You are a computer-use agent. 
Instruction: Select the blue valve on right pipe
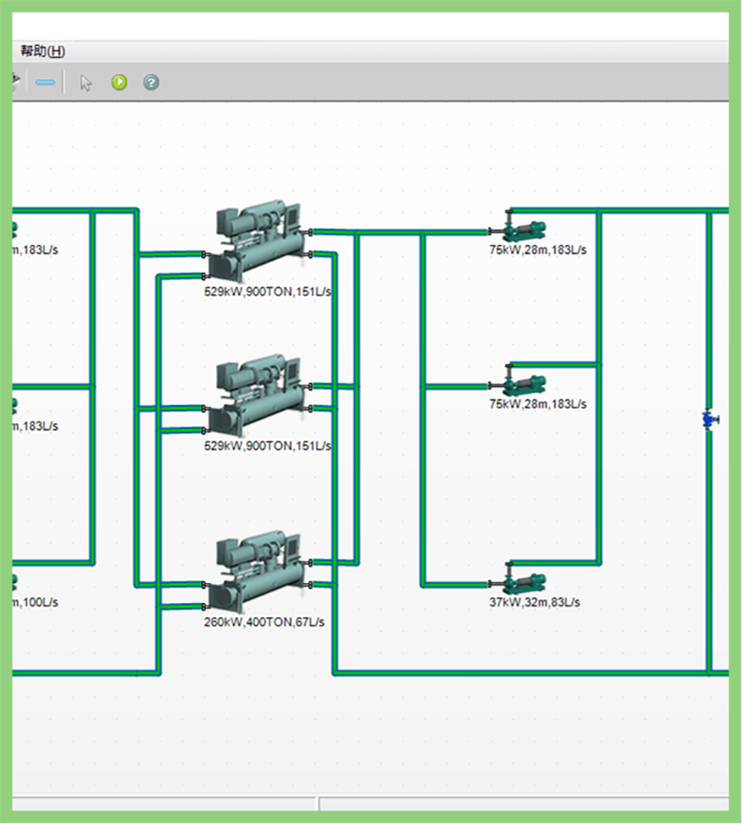707,420
